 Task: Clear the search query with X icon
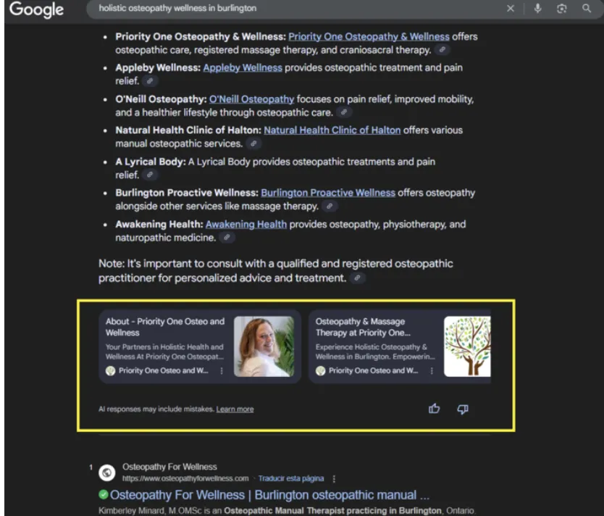[511, 9]
